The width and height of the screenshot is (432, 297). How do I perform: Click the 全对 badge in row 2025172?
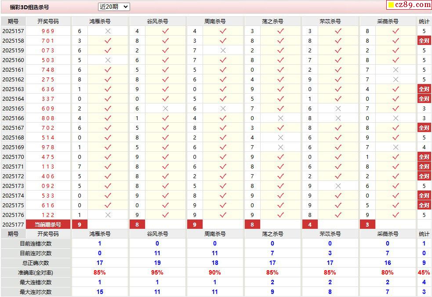424,176
